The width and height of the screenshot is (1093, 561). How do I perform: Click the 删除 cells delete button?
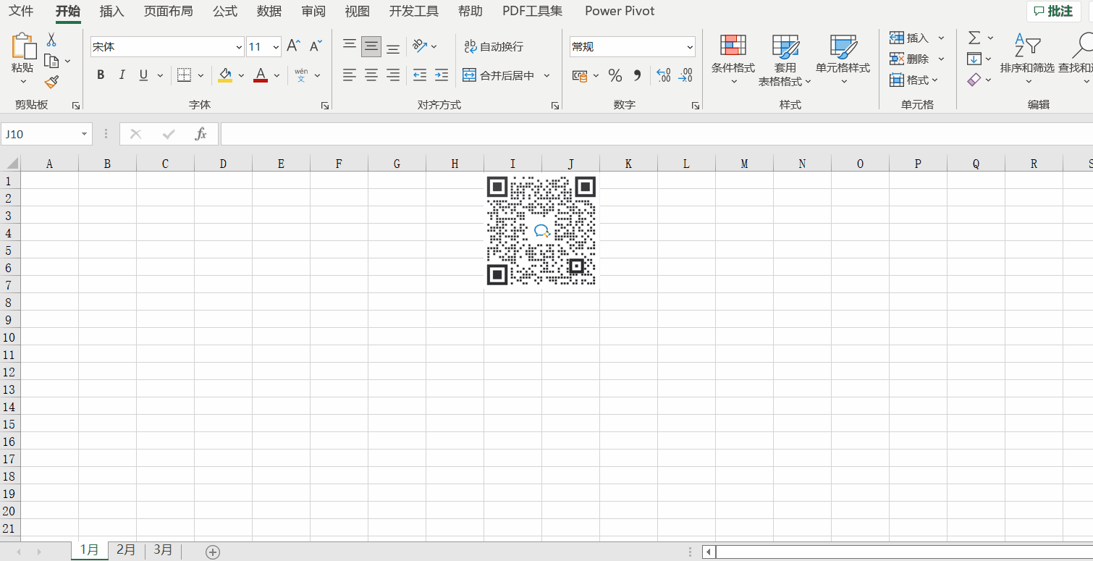click(910, 59)
